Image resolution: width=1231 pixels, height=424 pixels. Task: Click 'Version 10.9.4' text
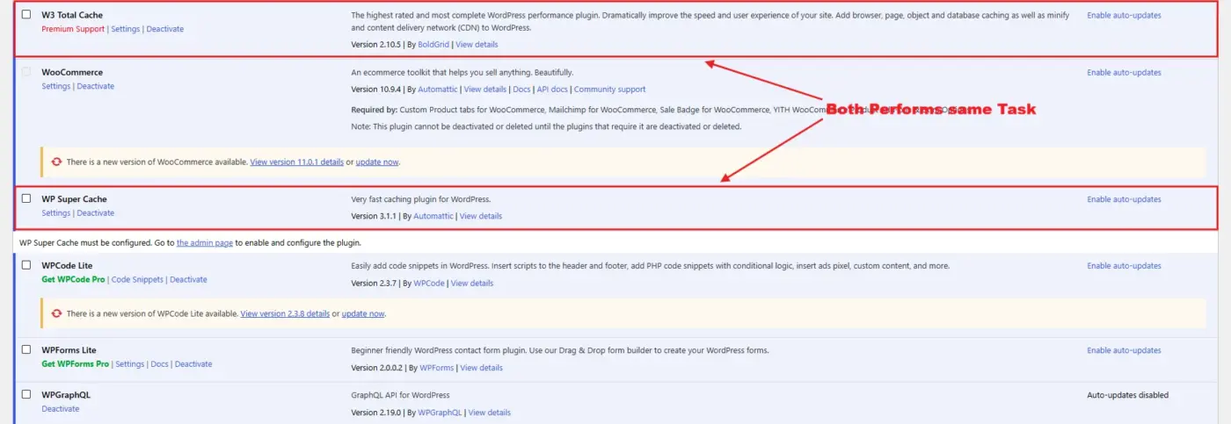(x=376, y=89)
